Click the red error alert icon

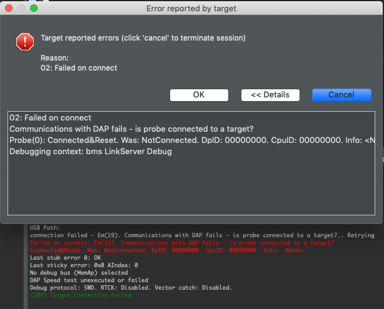26,42
